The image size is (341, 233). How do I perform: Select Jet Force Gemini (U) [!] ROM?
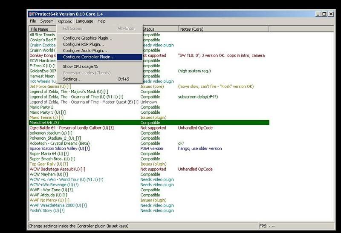(50, 86)
